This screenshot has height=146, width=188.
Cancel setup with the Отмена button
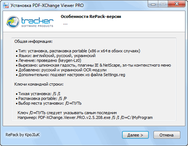[167, 135]
